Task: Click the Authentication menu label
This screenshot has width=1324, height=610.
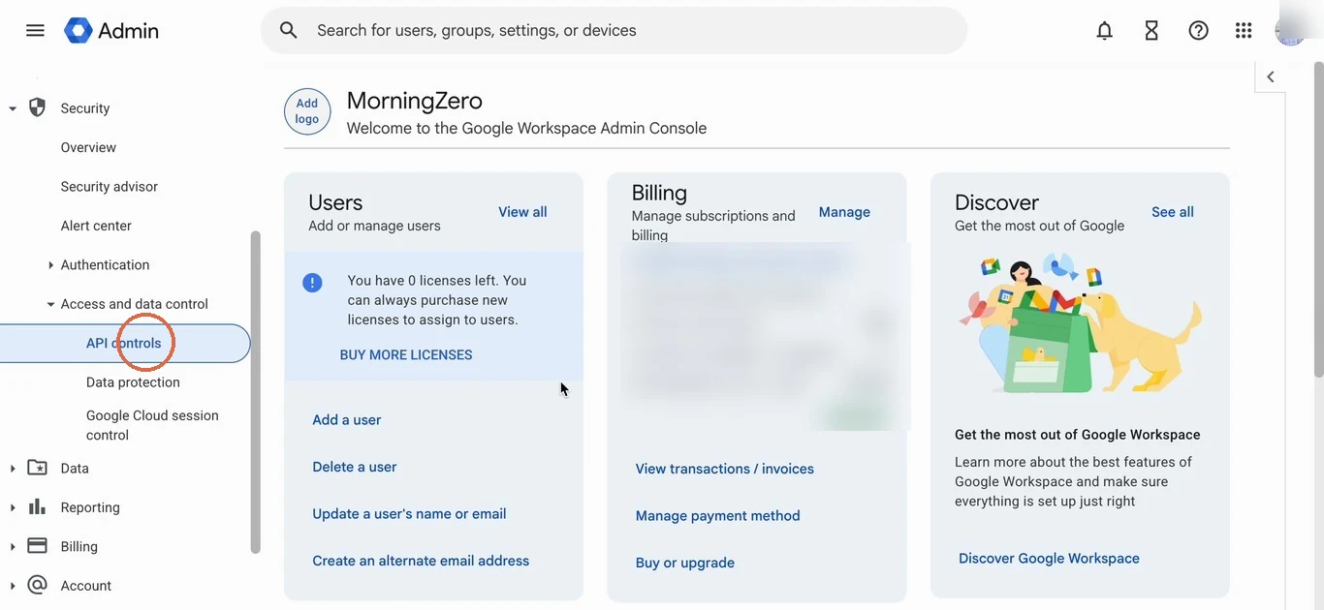Action: pos(105,264)
